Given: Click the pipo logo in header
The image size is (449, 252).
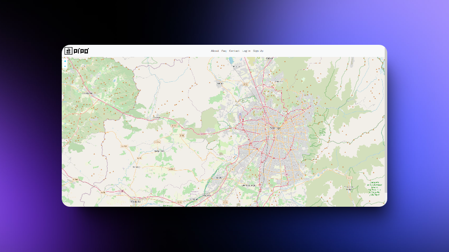Looking at the screenshot, I should 76,51.
